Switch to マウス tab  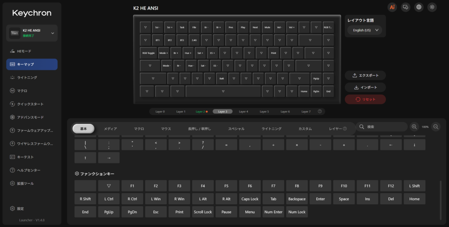[x=166, y=129]
